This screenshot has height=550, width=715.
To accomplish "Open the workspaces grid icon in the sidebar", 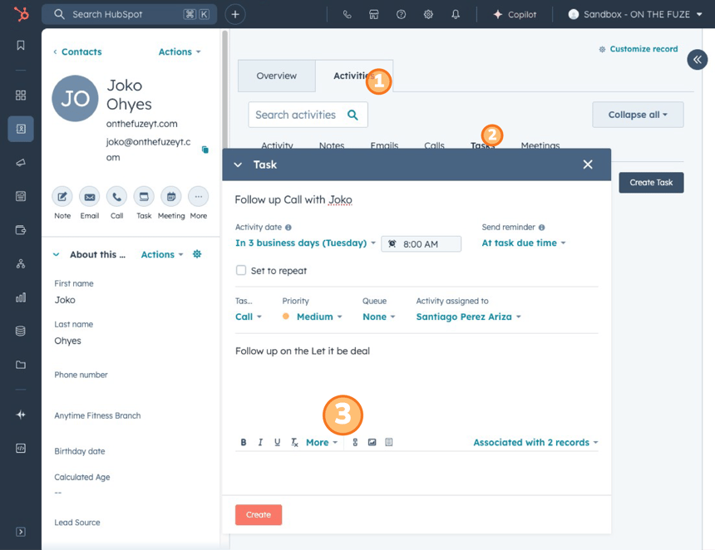I will (x=21, y=95).
